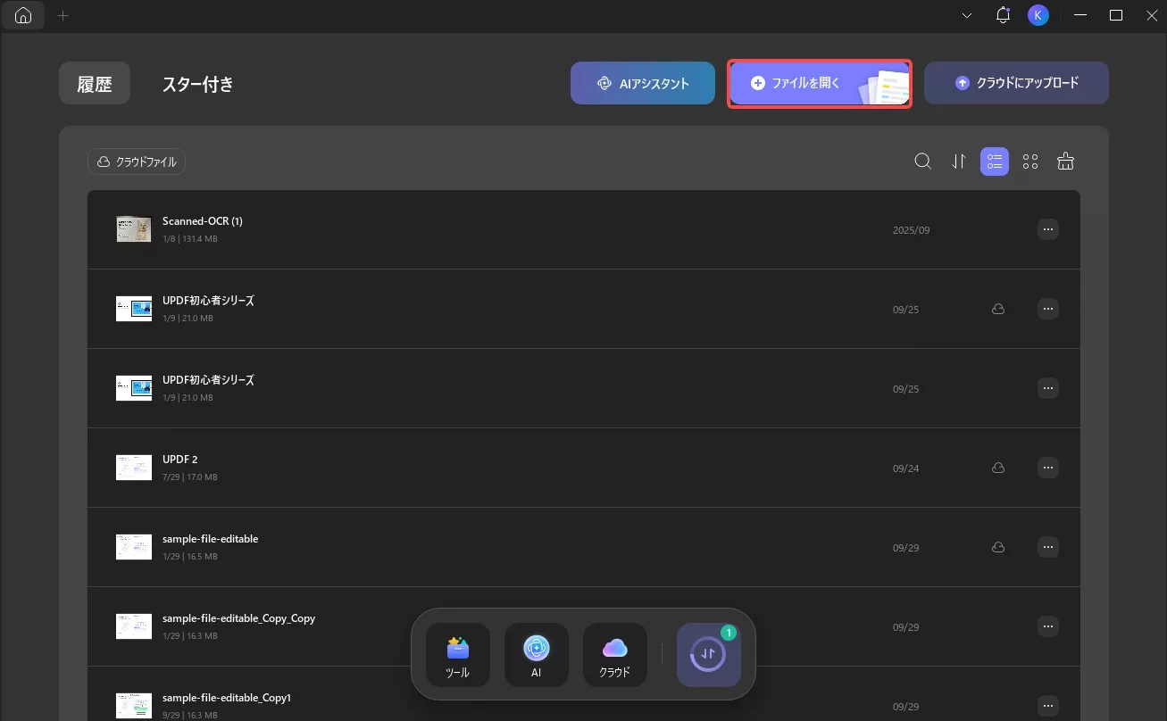The height and width of the screenshot is (721, 1167).
Task: Open the sample-file-editable_Copy1 thumbnail
Action: (x=134, y=706)
